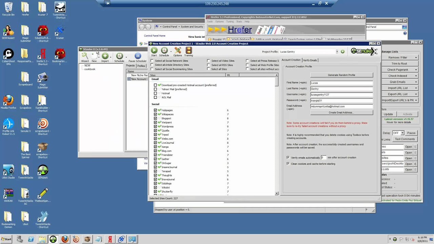Click the Trim to Root button
The height and width of the screenshot is (244, 434).
pos(399,64)
